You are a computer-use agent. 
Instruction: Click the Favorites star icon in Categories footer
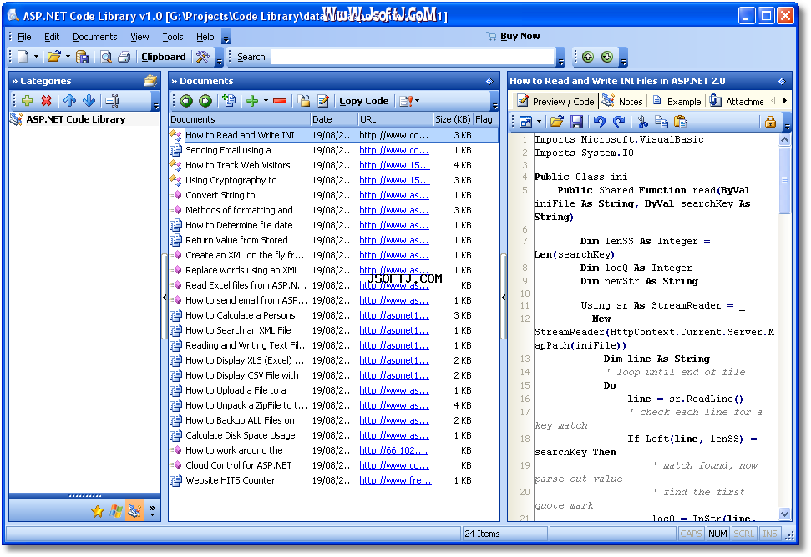click(97, 511)
